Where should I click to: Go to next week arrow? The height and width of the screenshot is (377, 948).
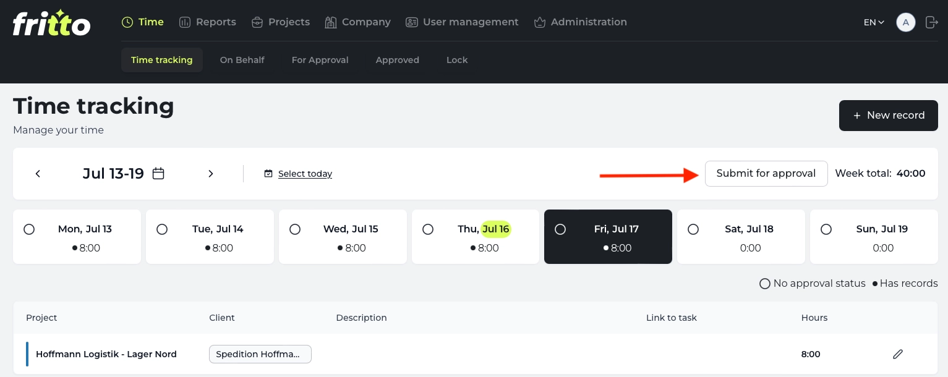(211, 174)
